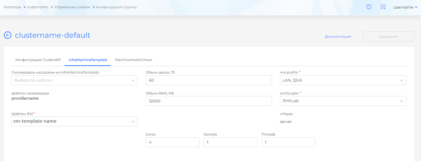Go to Clusters breadcrumb
The image size is (421, 161).
tap(12, 7)
